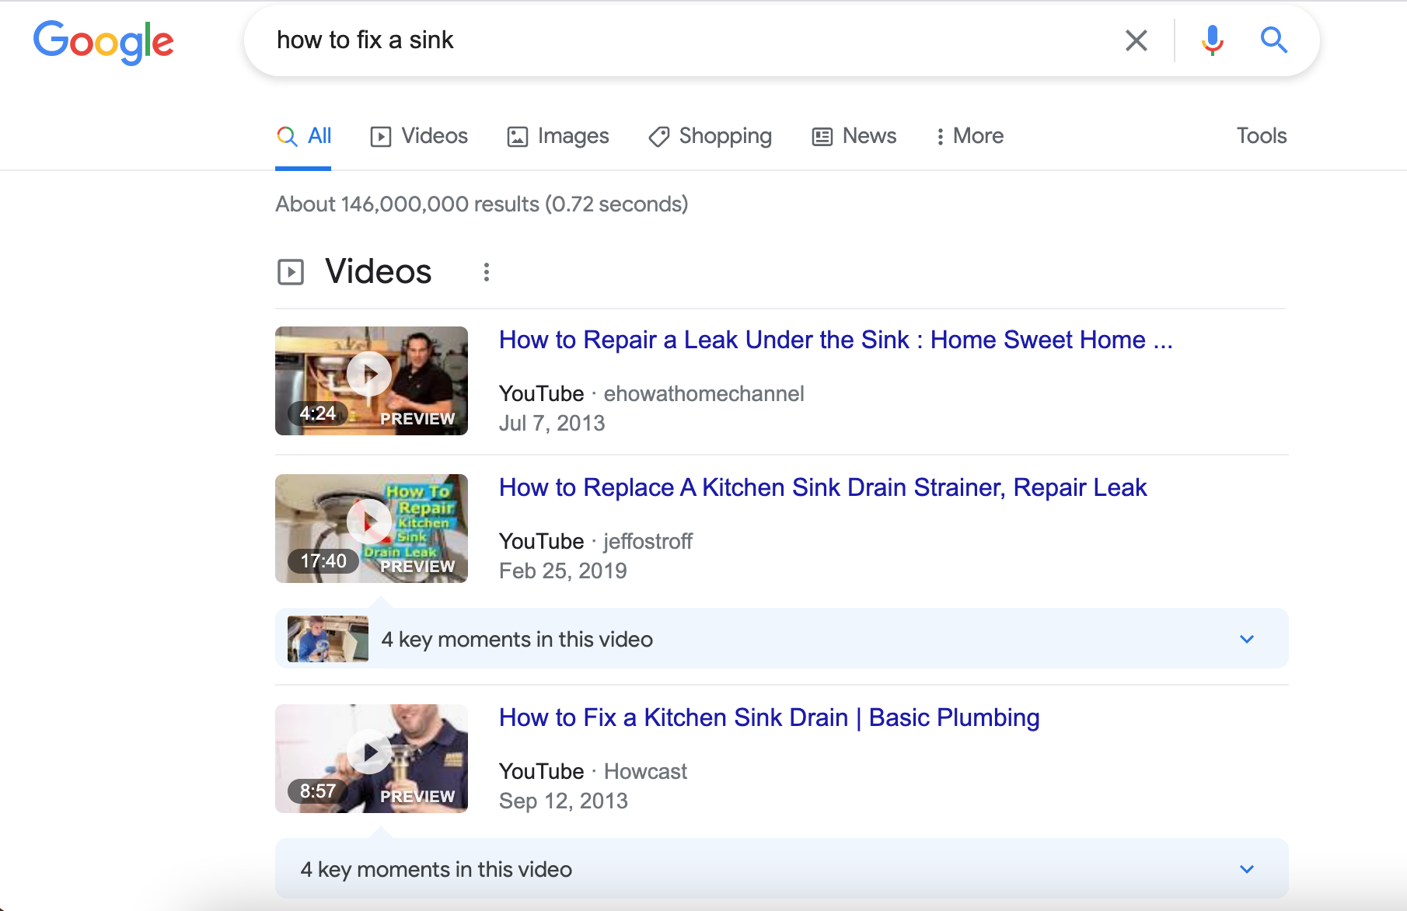Image resolution: width=1407 pixels, height=911 pixels.
Task: Play the 17:40 drain strainer video thumbnail
Action: tap(372, 529)
